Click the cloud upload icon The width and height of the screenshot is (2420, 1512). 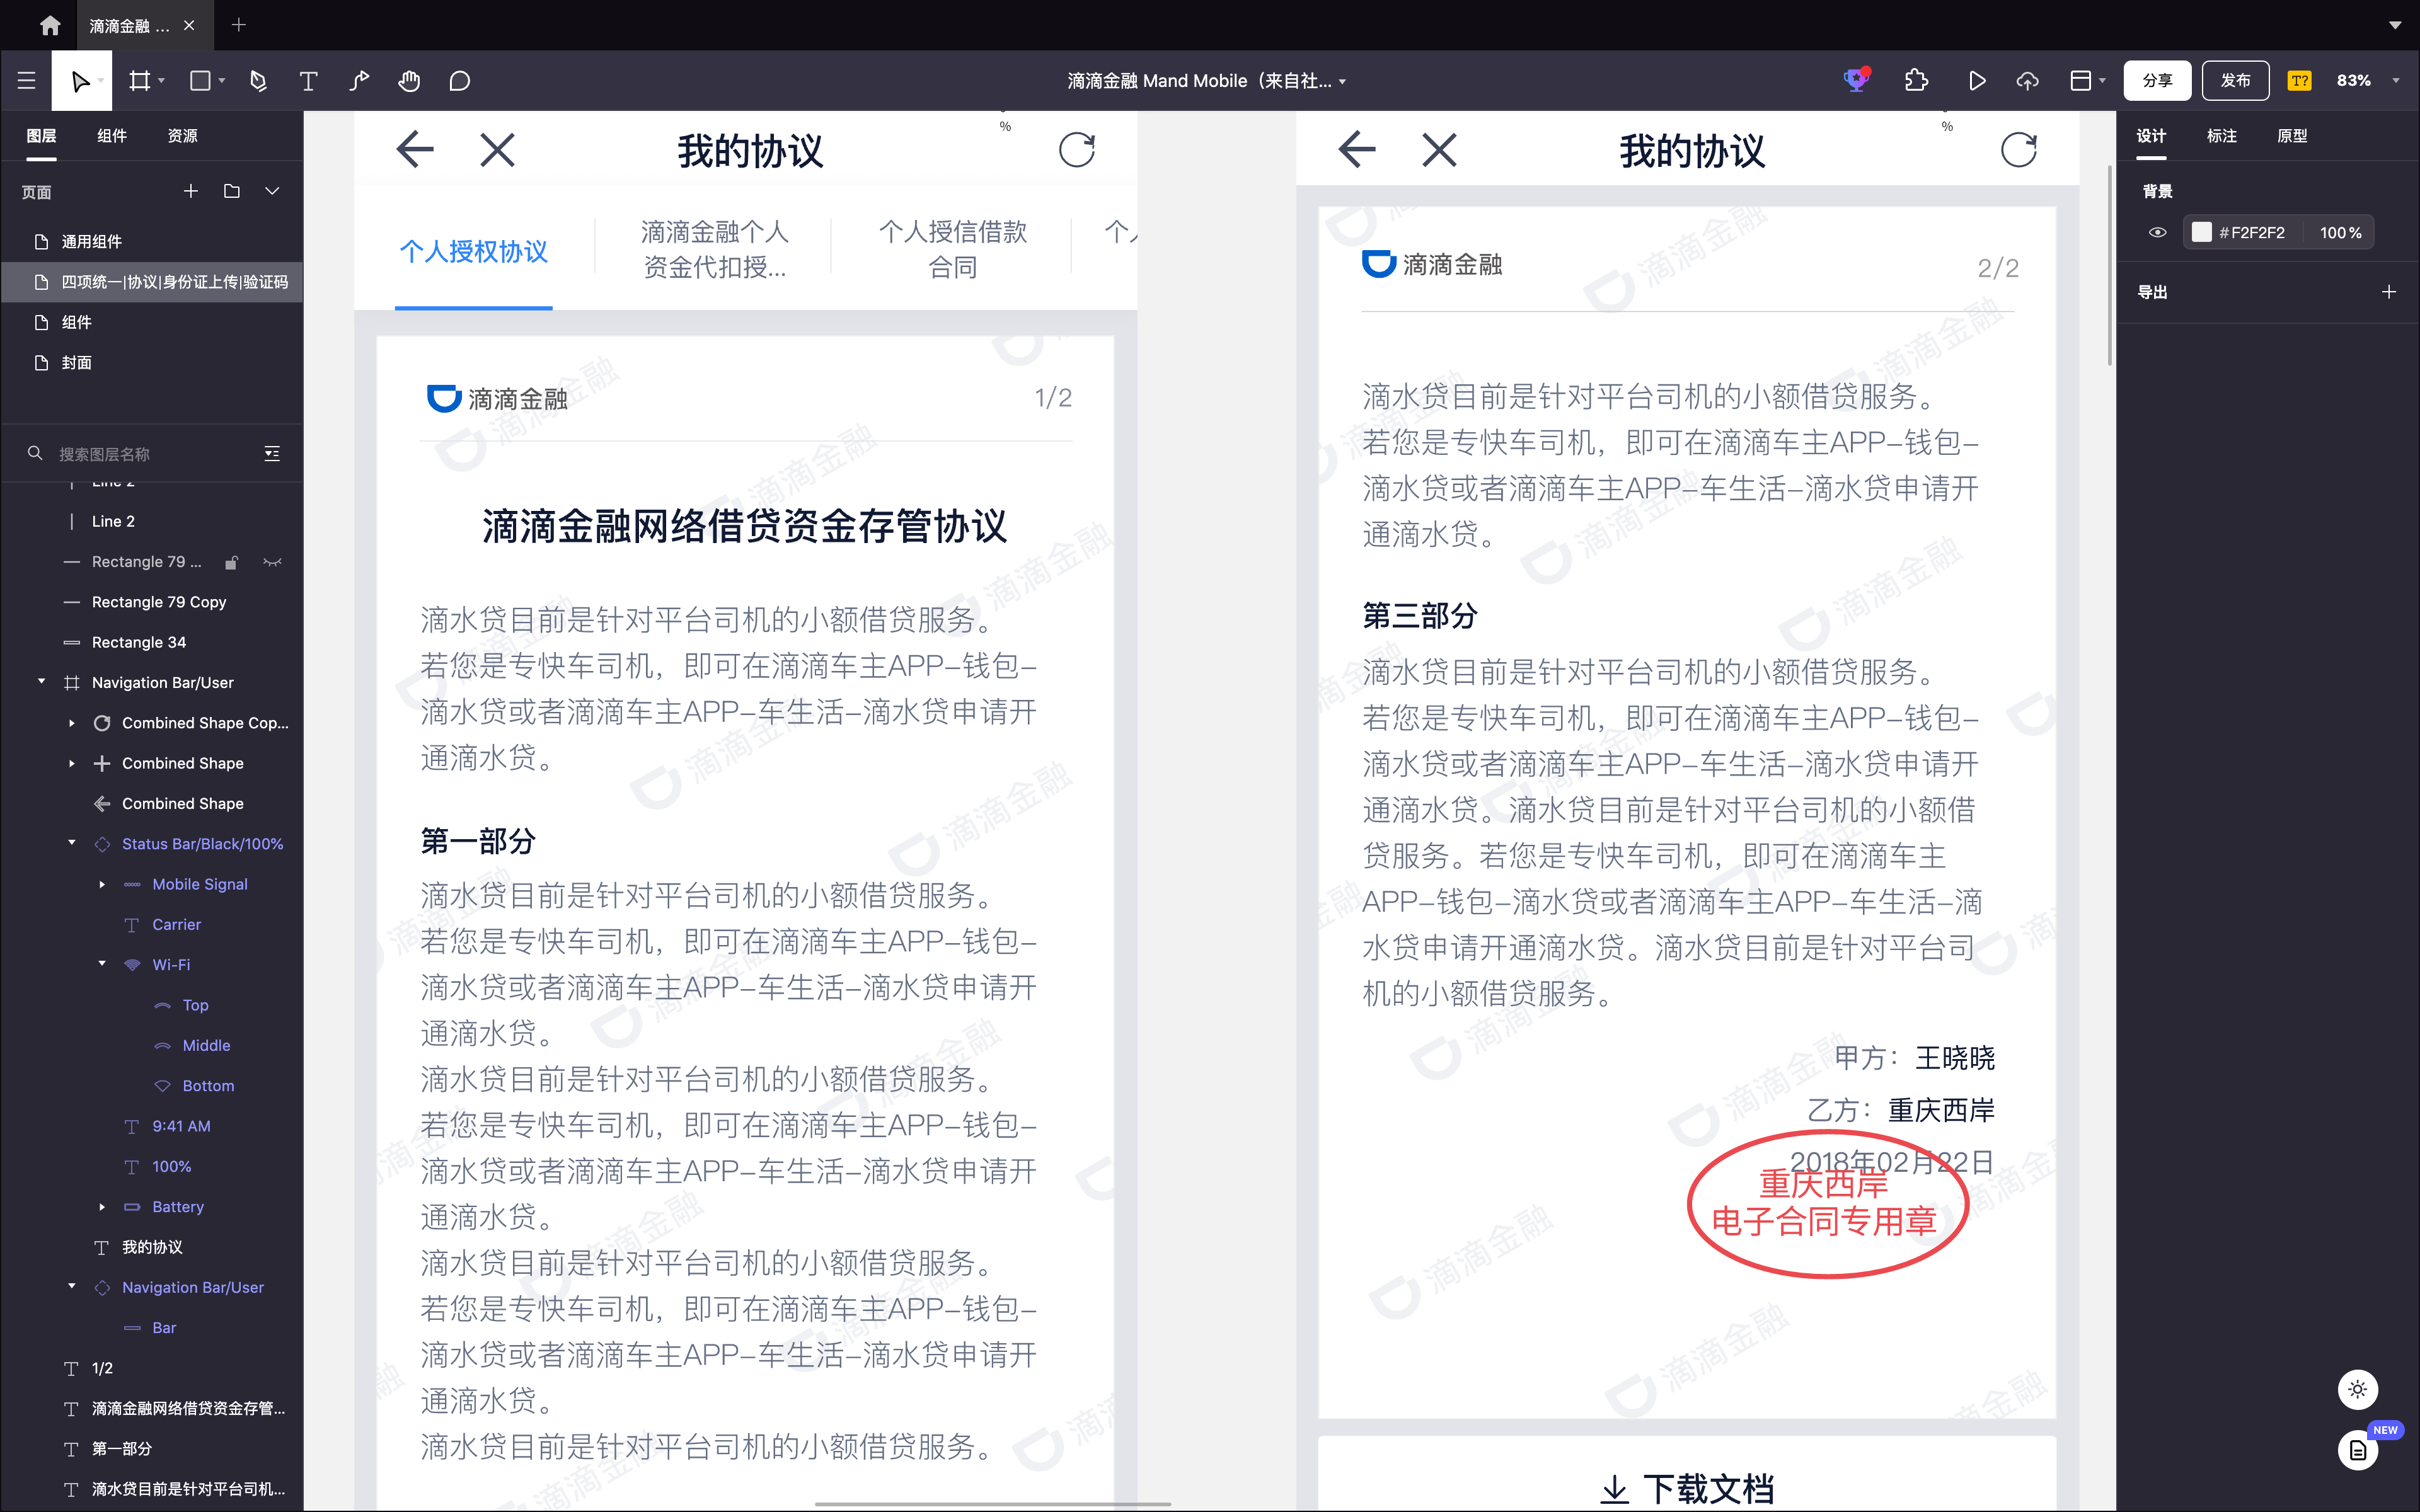click(x=2027, y=81)
